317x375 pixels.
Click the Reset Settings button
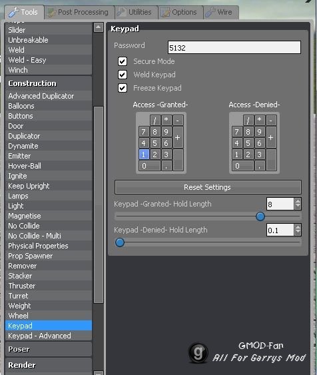[208, 187]
